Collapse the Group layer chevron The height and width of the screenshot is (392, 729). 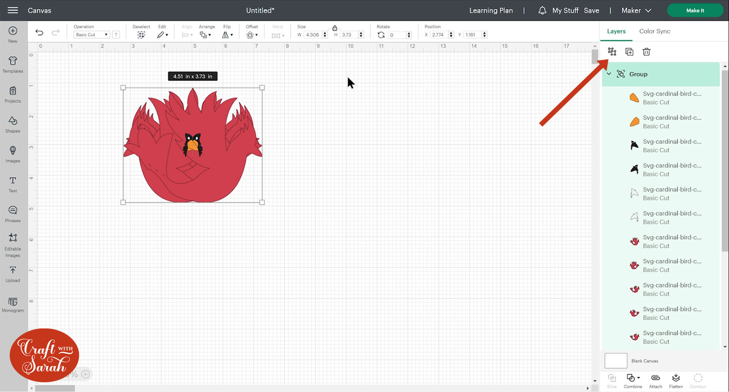click(x=609, y=74)
